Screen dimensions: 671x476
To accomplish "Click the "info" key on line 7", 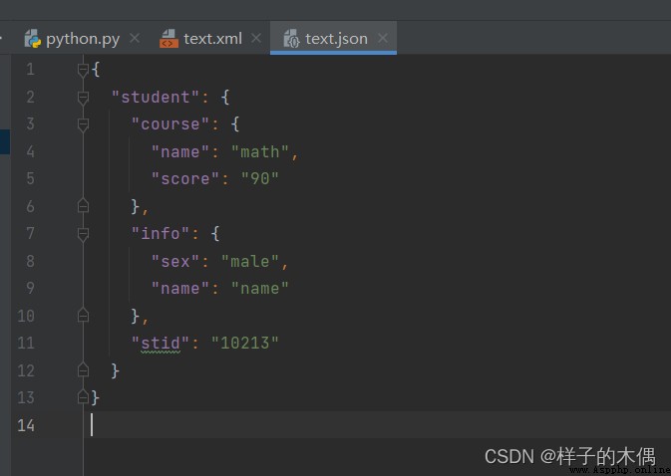I will click(161, 234).
